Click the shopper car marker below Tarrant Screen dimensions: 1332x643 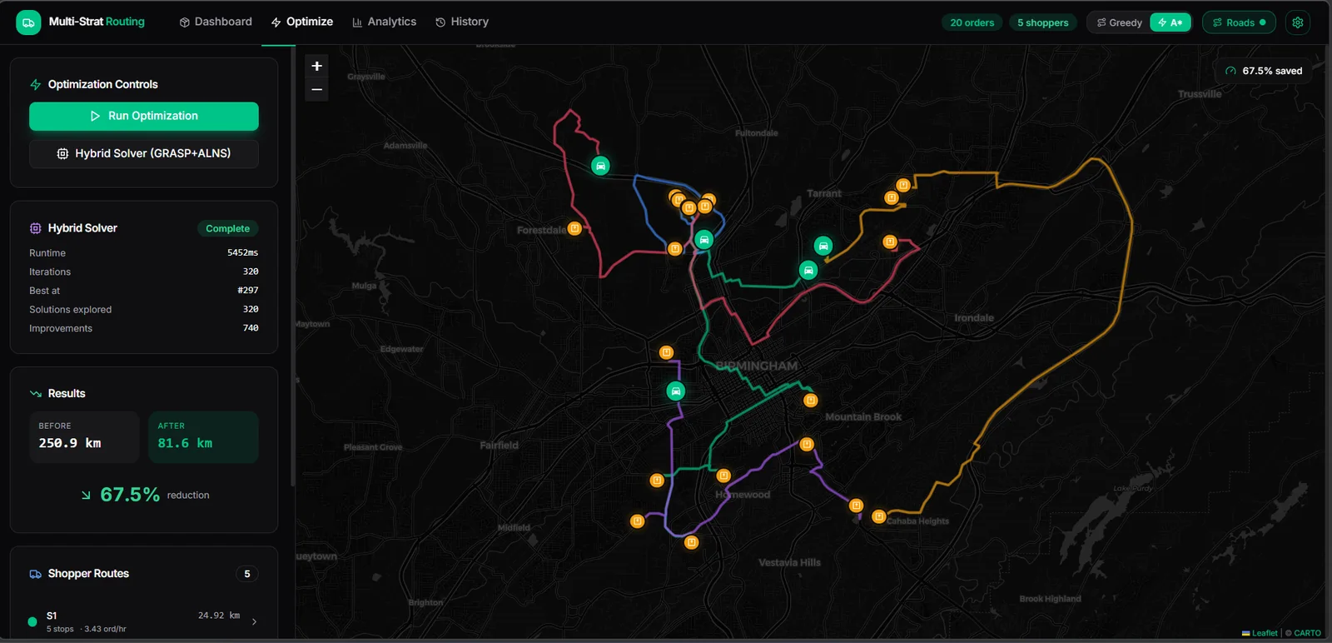[x=823, y=246]
